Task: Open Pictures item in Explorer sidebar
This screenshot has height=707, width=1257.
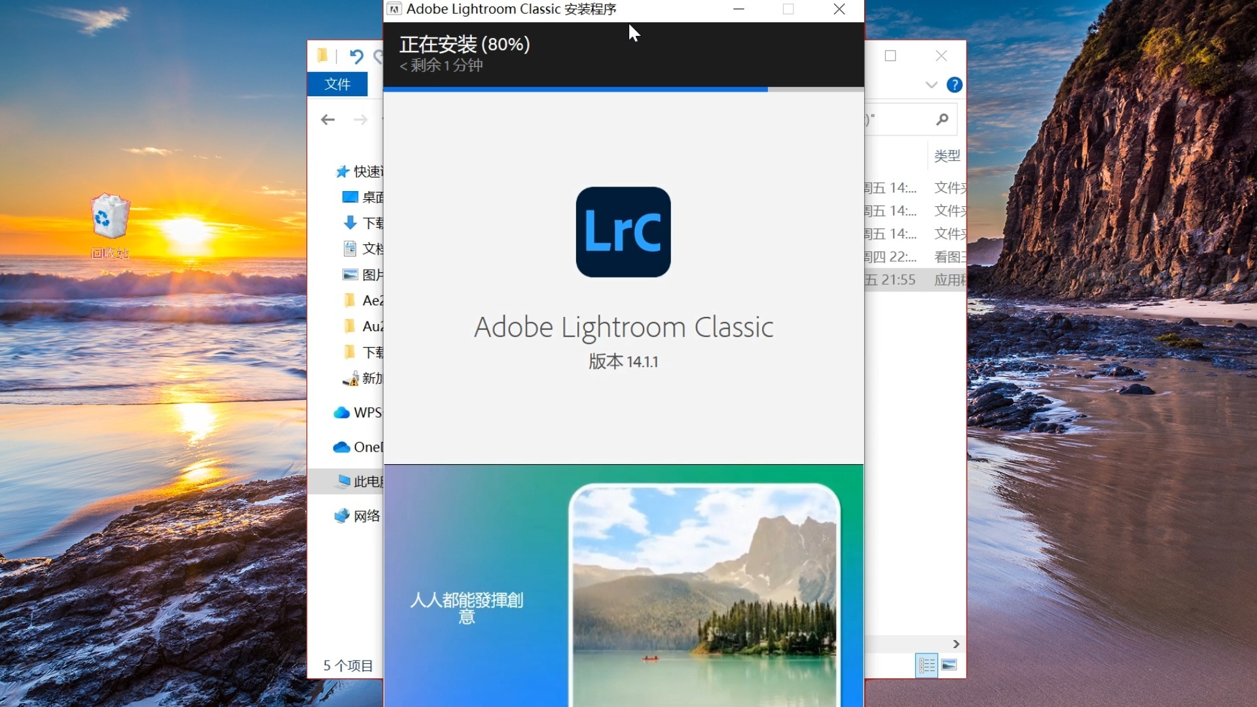Action: [x=363, y=275]
